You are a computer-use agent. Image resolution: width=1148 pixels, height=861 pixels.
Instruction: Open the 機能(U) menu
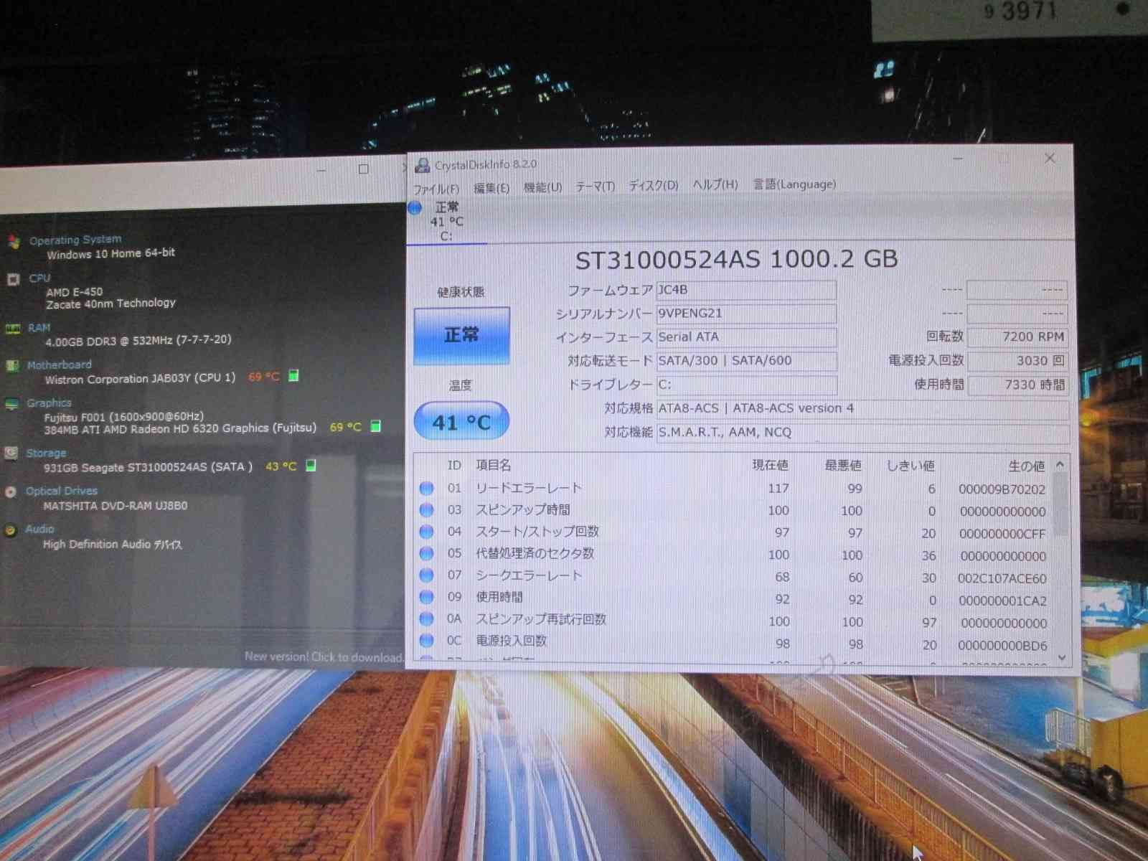click(542, 187)
